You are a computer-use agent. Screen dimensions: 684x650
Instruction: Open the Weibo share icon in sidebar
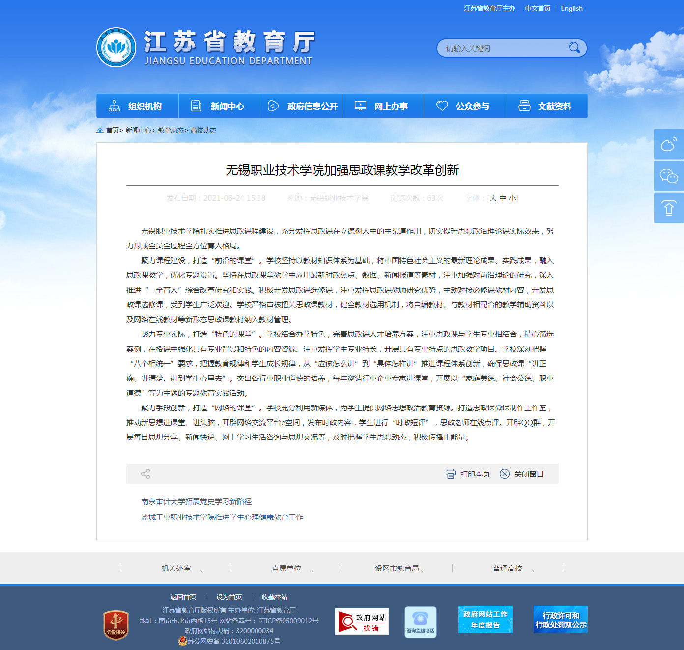click(668, 144)
